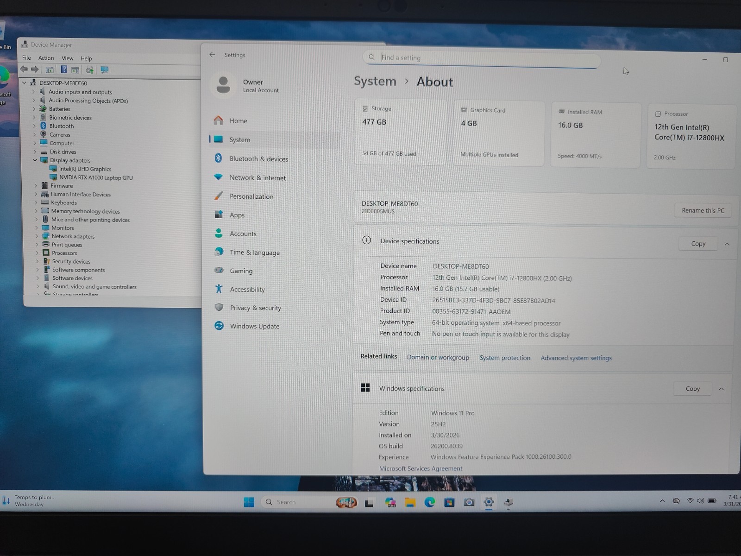
Task: Open Microsoft 365 Copilot taskbar icon
Action: [390, 502]
